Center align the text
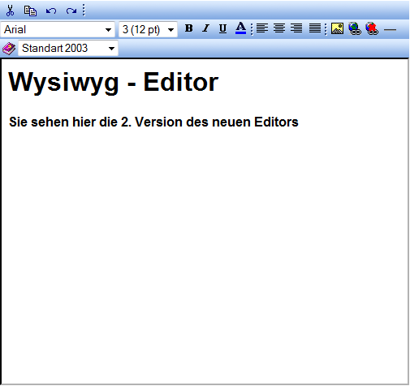The width and height of the screenshot is (410, 386). (279, 28)
